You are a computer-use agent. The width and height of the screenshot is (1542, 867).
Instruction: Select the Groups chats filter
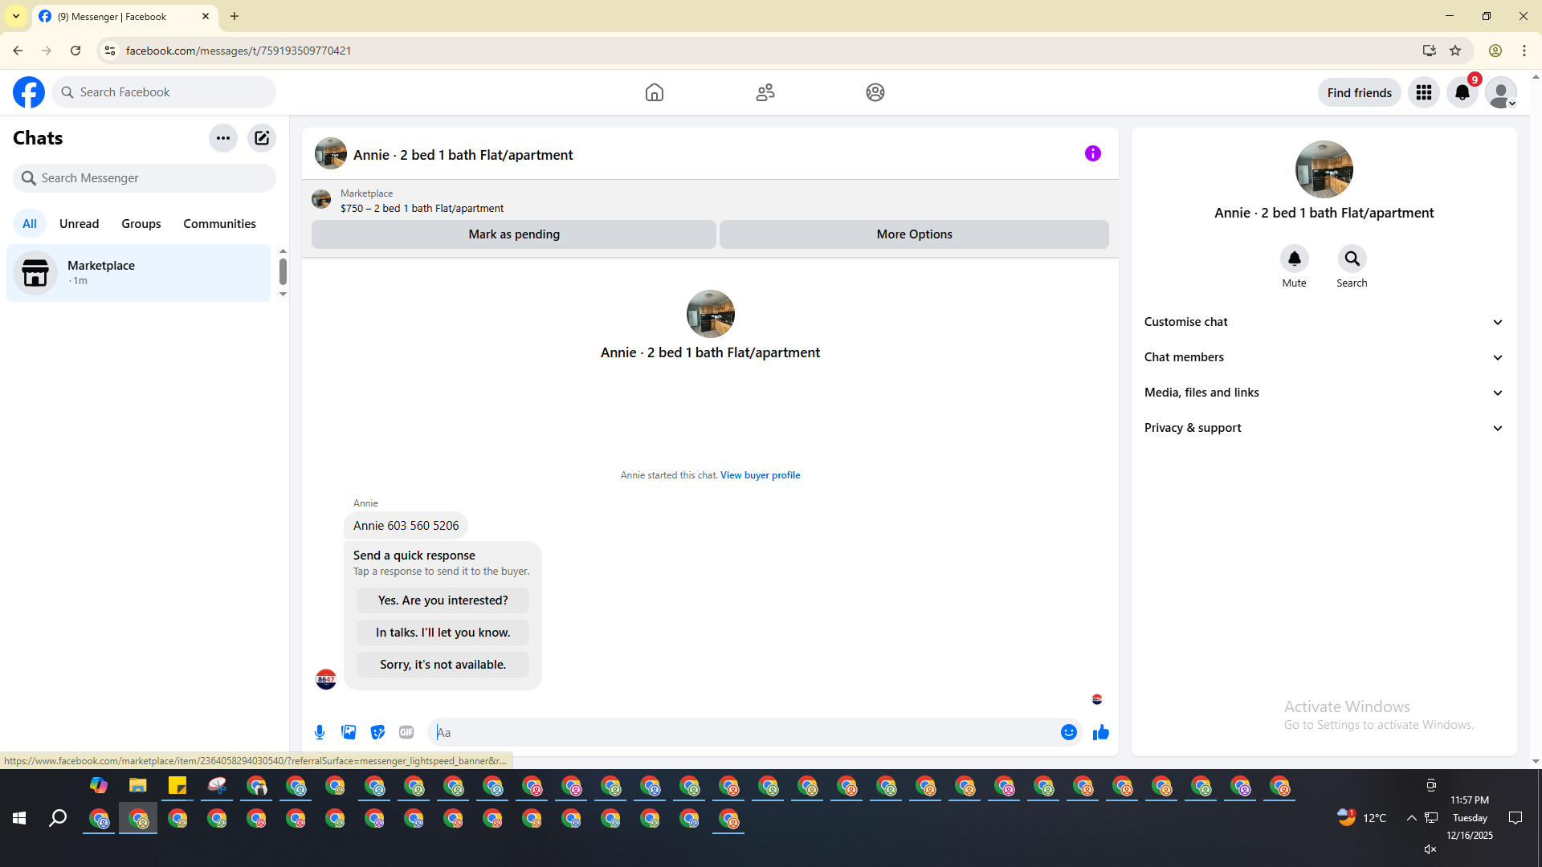click(141, 224)
